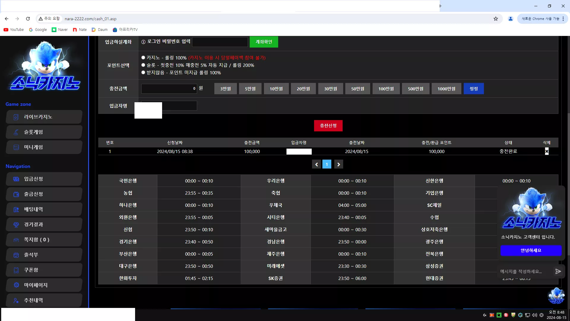Go back to the previous page
Image resolution: width=570 pixels, height=321 pixels.
tap(7, 19)
